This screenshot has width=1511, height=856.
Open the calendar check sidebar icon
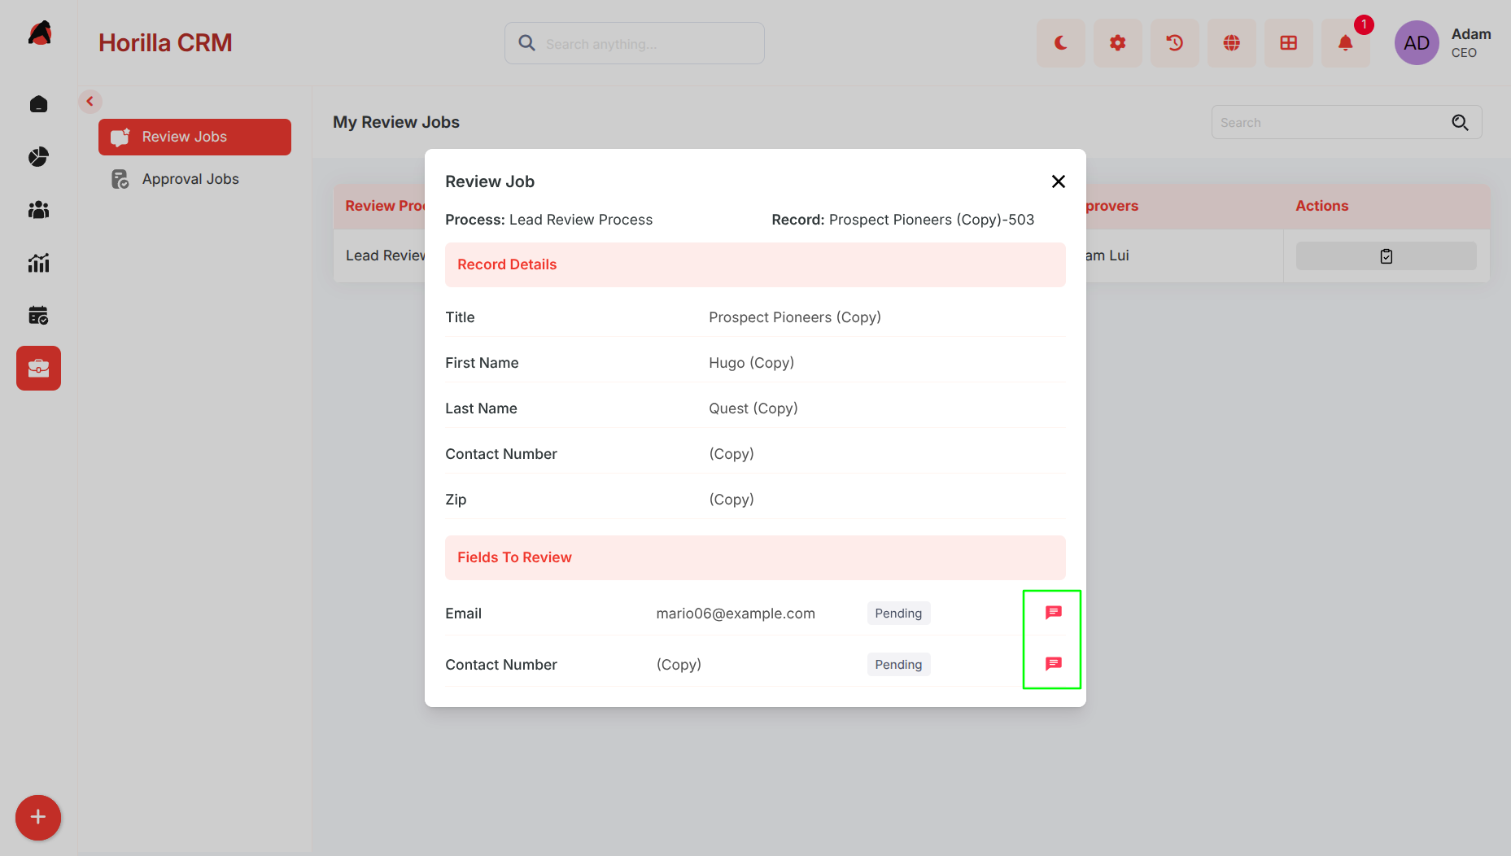pyautogui.click(x=38, y=316)
